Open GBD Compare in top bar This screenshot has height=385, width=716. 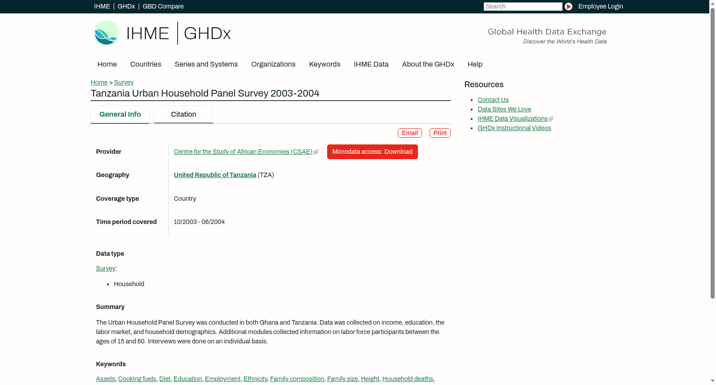pos(163,6)
